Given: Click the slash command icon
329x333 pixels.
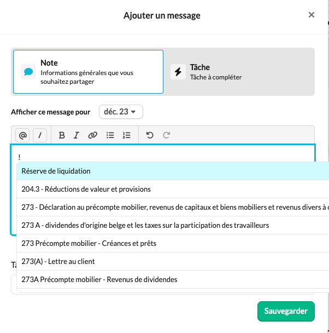Looking at the screenshot, I should click(x=40, y=135).
